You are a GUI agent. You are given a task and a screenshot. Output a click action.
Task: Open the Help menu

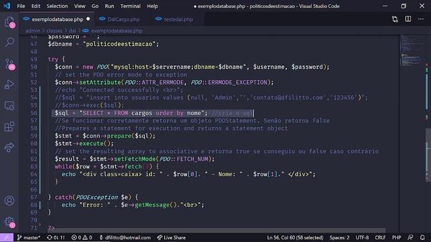tap(152, 6)
